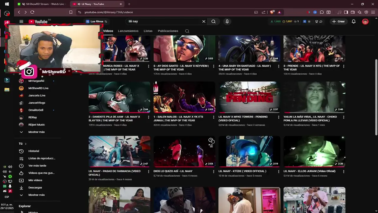Open the media control music note icon
Screen dimensions: 378x213
click(x=339, y=12)
